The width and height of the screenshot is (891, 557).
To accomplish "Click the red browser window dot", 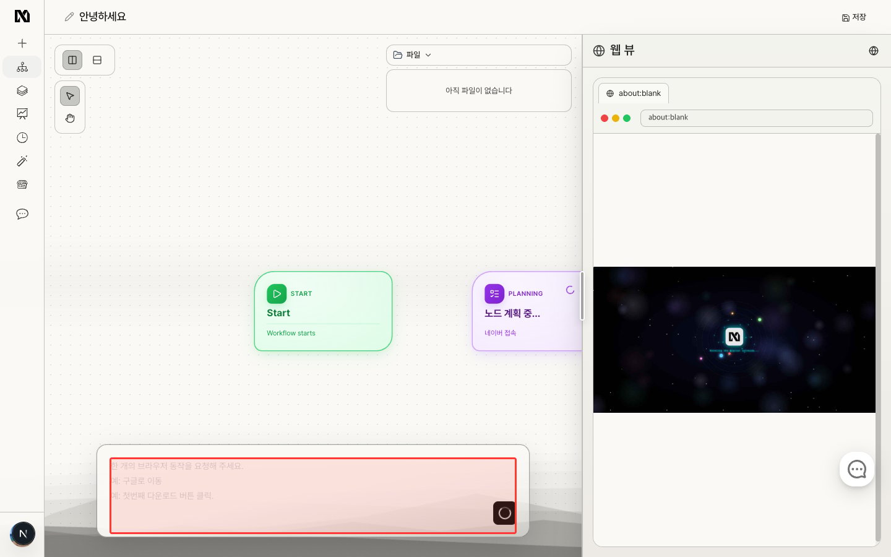I will coord(605,118).
